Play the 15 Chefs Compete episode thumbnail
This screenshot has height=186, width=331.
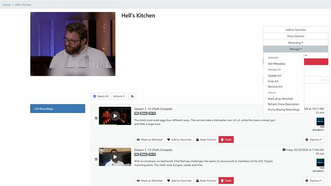[115, 116]
